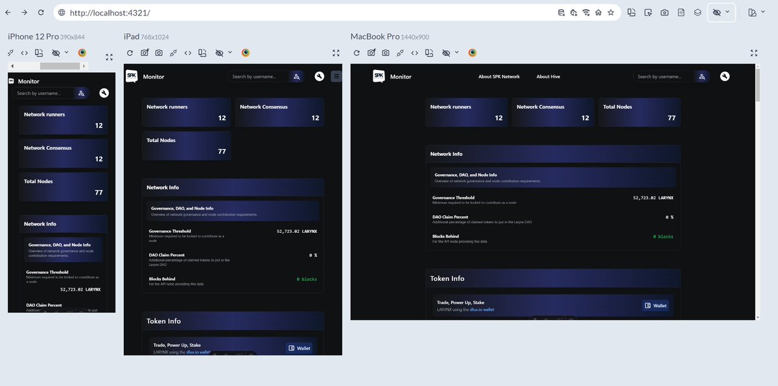Viewport: 778px width, 386px height.
Task: Take screenshot of all devices from main toolbar
Action: tap(665, 12)
